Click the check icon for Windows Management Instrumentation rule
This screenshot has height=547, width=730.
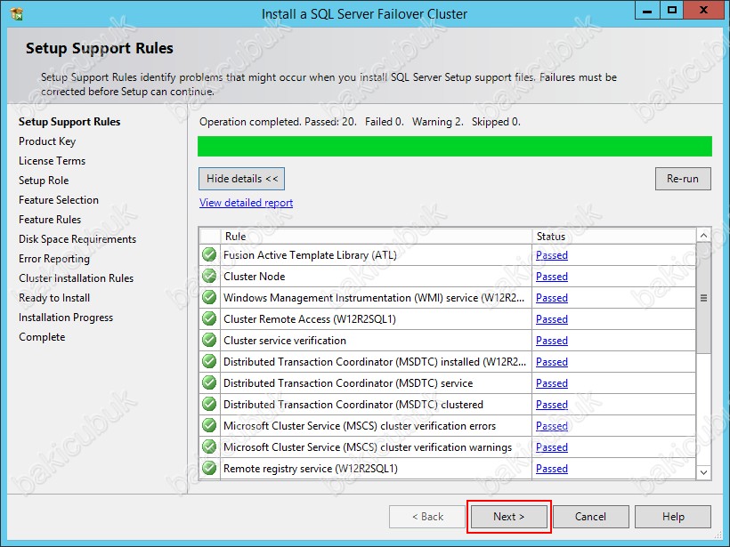[209, 298]
